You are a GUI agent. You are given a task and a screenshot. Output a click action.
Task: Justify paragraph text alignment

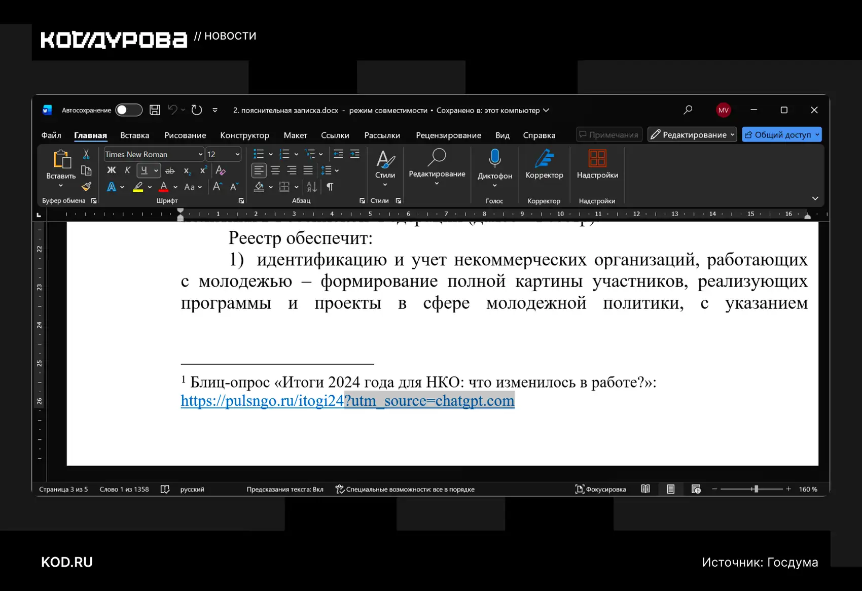(x=308, y=170)
